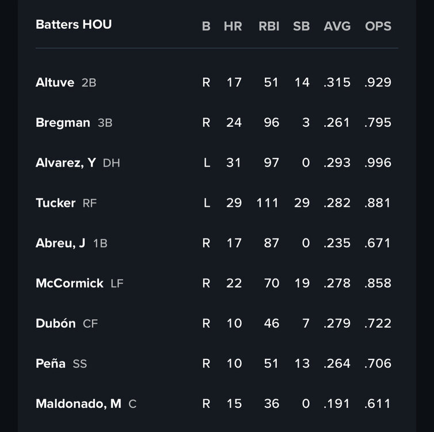This screenshot has height=432, width=434.
Task: Select the AVG column header
Action: tap(337, 26)
